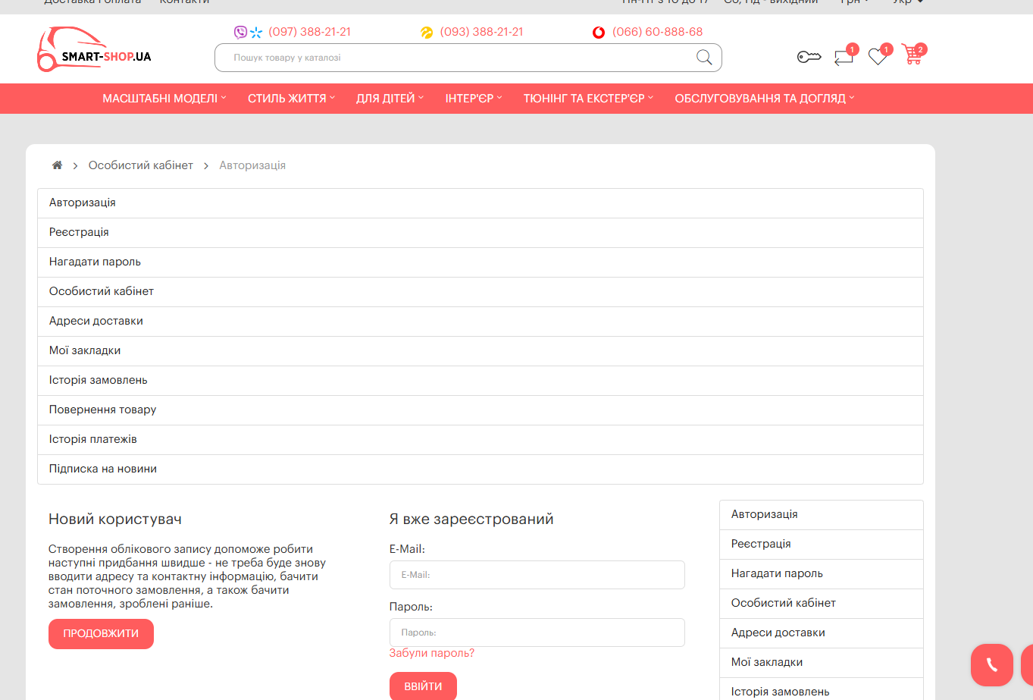This screenshot has height=700, width=1033.
Task: Focus the E-Mail input field
Action: click(537, 575)
